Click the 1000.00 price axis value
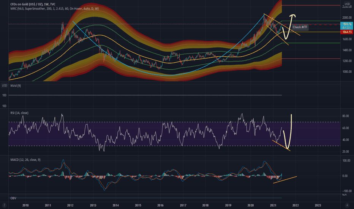This screenshot has height=209, width=354. tap(347, 71)
